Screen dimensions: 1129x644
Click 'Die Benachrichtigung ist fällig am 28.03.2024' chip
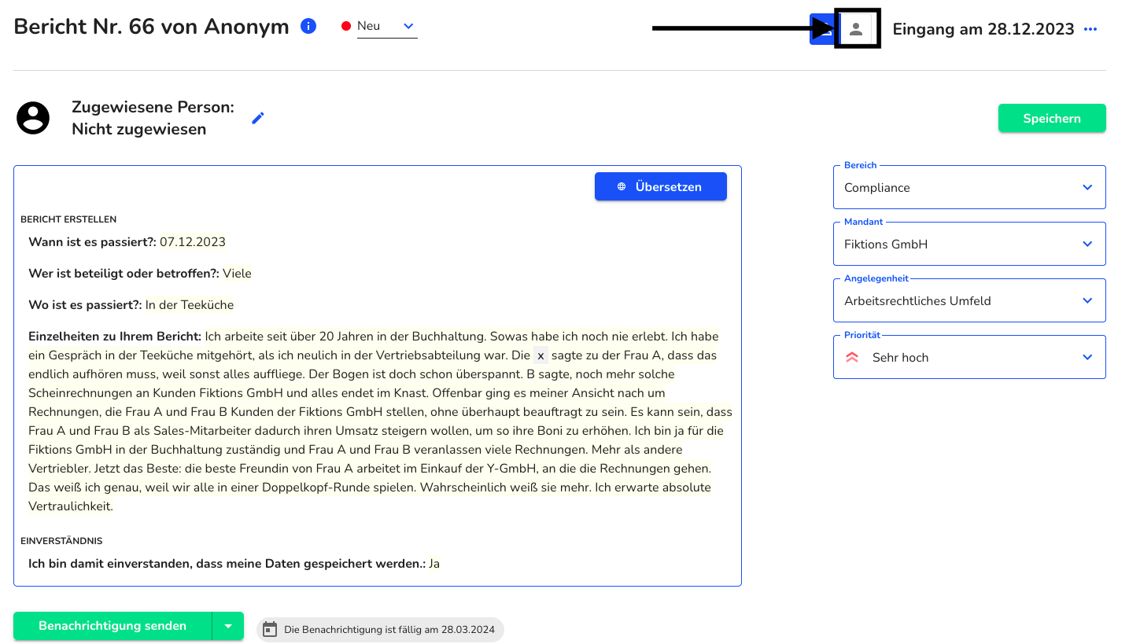[380, 629]
